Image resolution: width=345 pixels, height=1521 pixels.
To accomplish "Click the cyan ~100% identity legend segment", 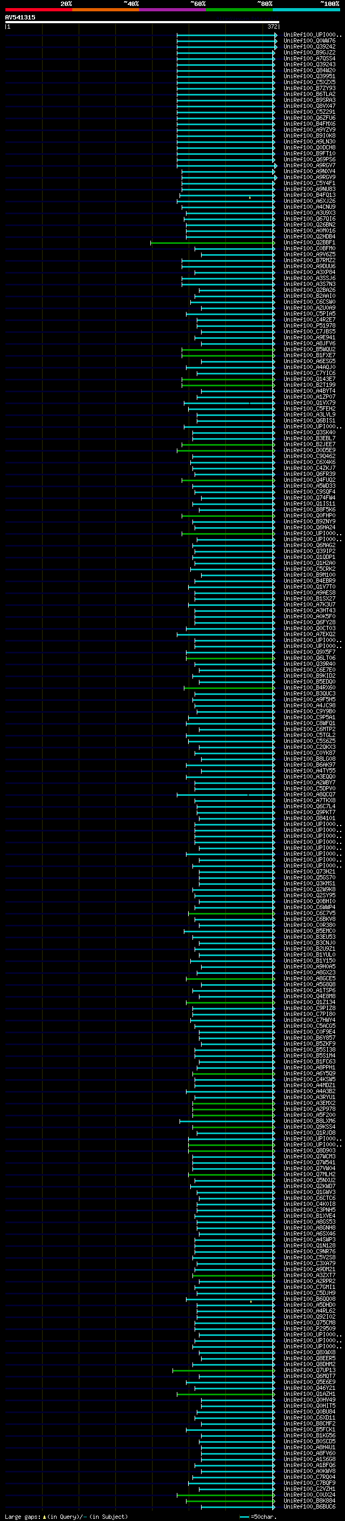I will point(306,10).
